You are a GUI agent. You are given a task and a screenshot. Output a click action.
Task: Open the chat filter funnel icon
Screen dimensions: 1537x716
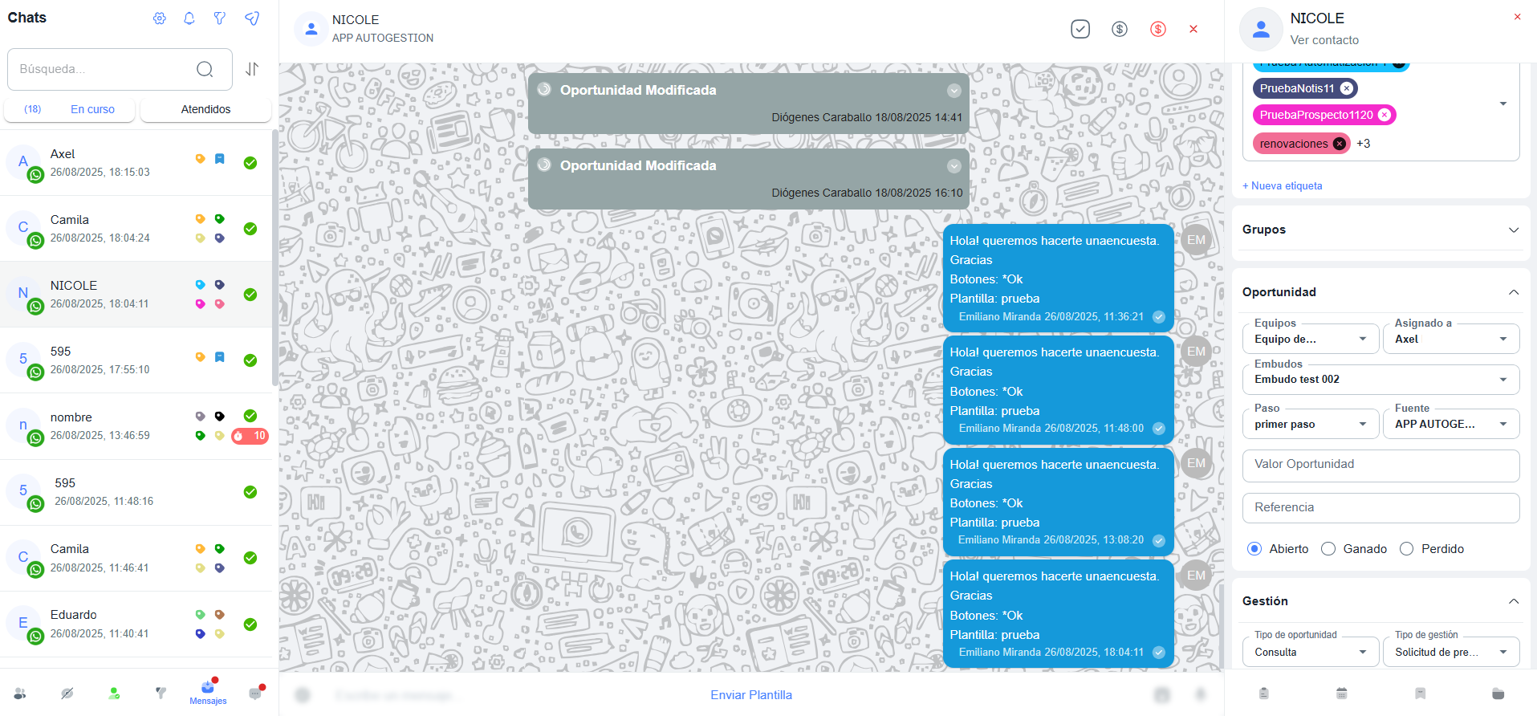[x=220, y=18]
